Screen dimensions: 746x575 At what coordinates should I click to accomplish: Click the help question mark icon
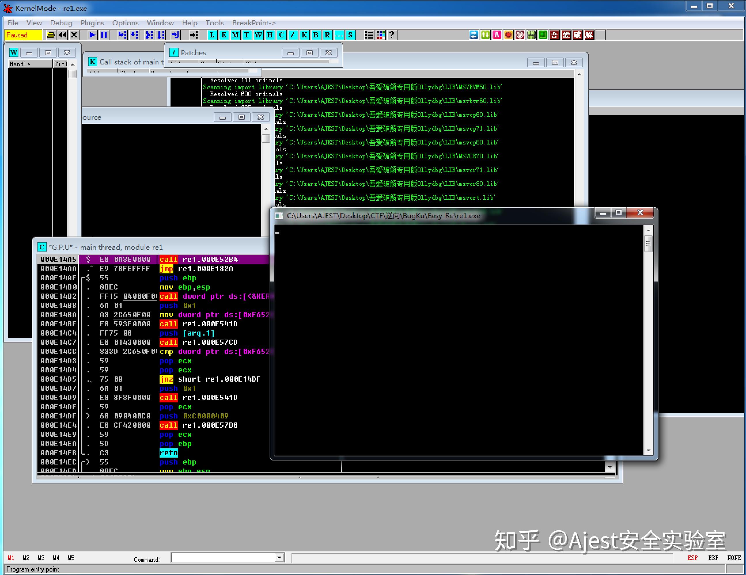(x=392, y=35)
